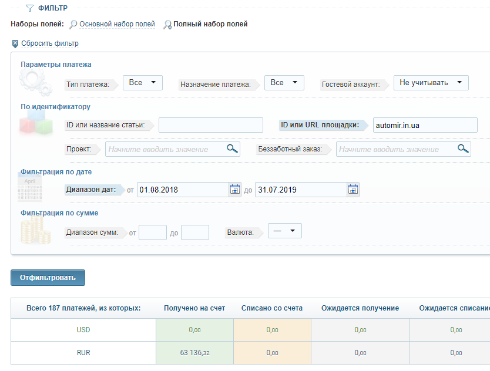This screenshot has width=490, height=371.
Task: Click Фильтрация по сумме heading
Action: click(x=59, y=213)
